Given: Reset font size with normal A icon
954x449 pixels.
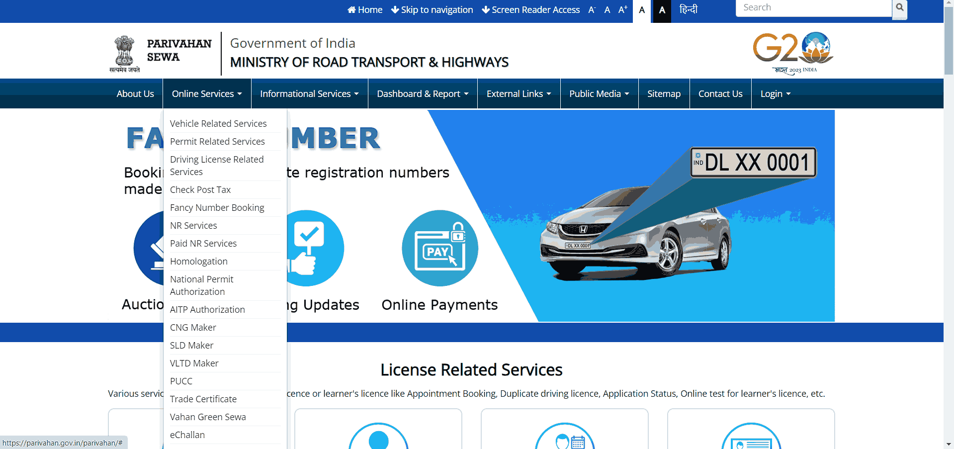Looking at the screenshot, I should [607, 10].
